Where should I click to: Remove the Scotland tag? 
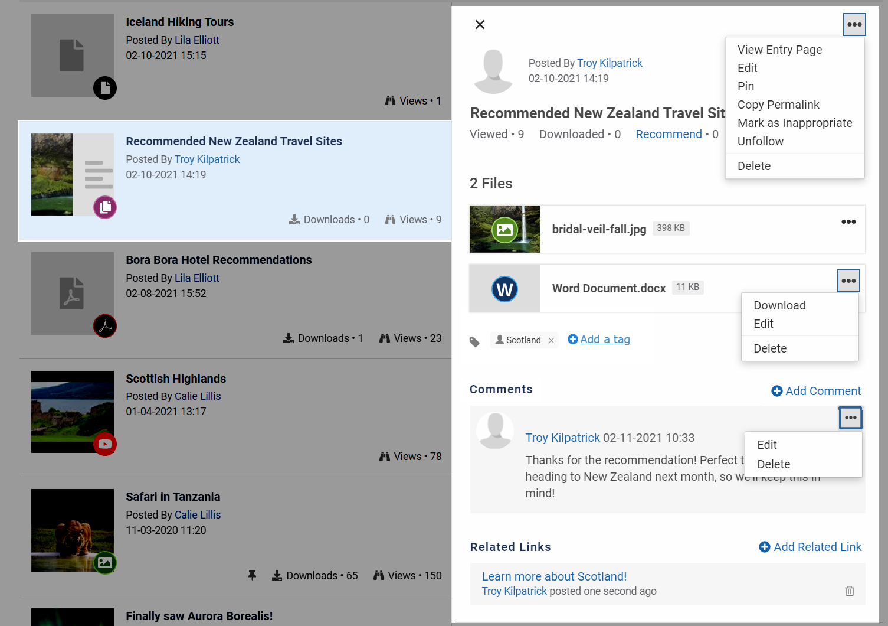[x=551, y=340]
